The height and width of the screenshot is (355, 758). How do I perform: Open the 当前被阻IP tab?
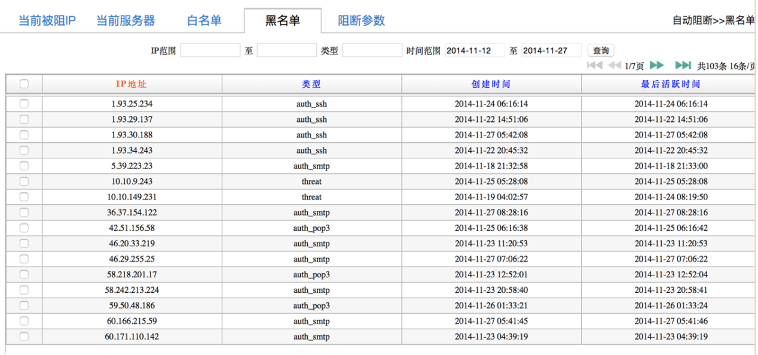coord(47,21)
